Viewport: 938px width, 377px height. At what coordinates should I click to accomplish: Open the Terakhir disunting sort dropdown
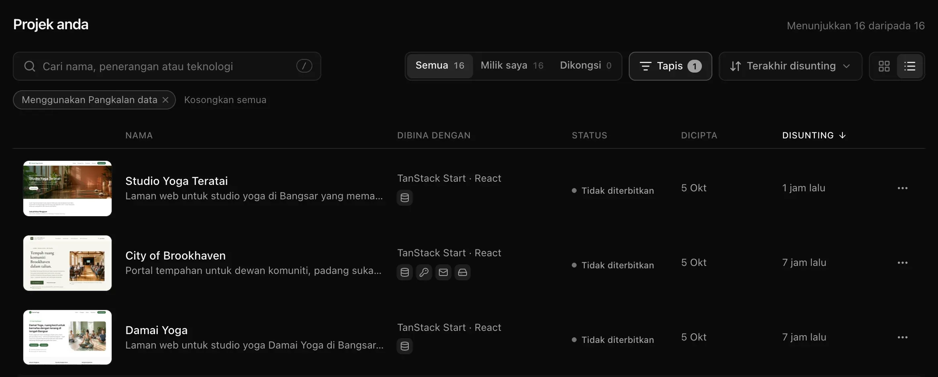coord(790,66)
